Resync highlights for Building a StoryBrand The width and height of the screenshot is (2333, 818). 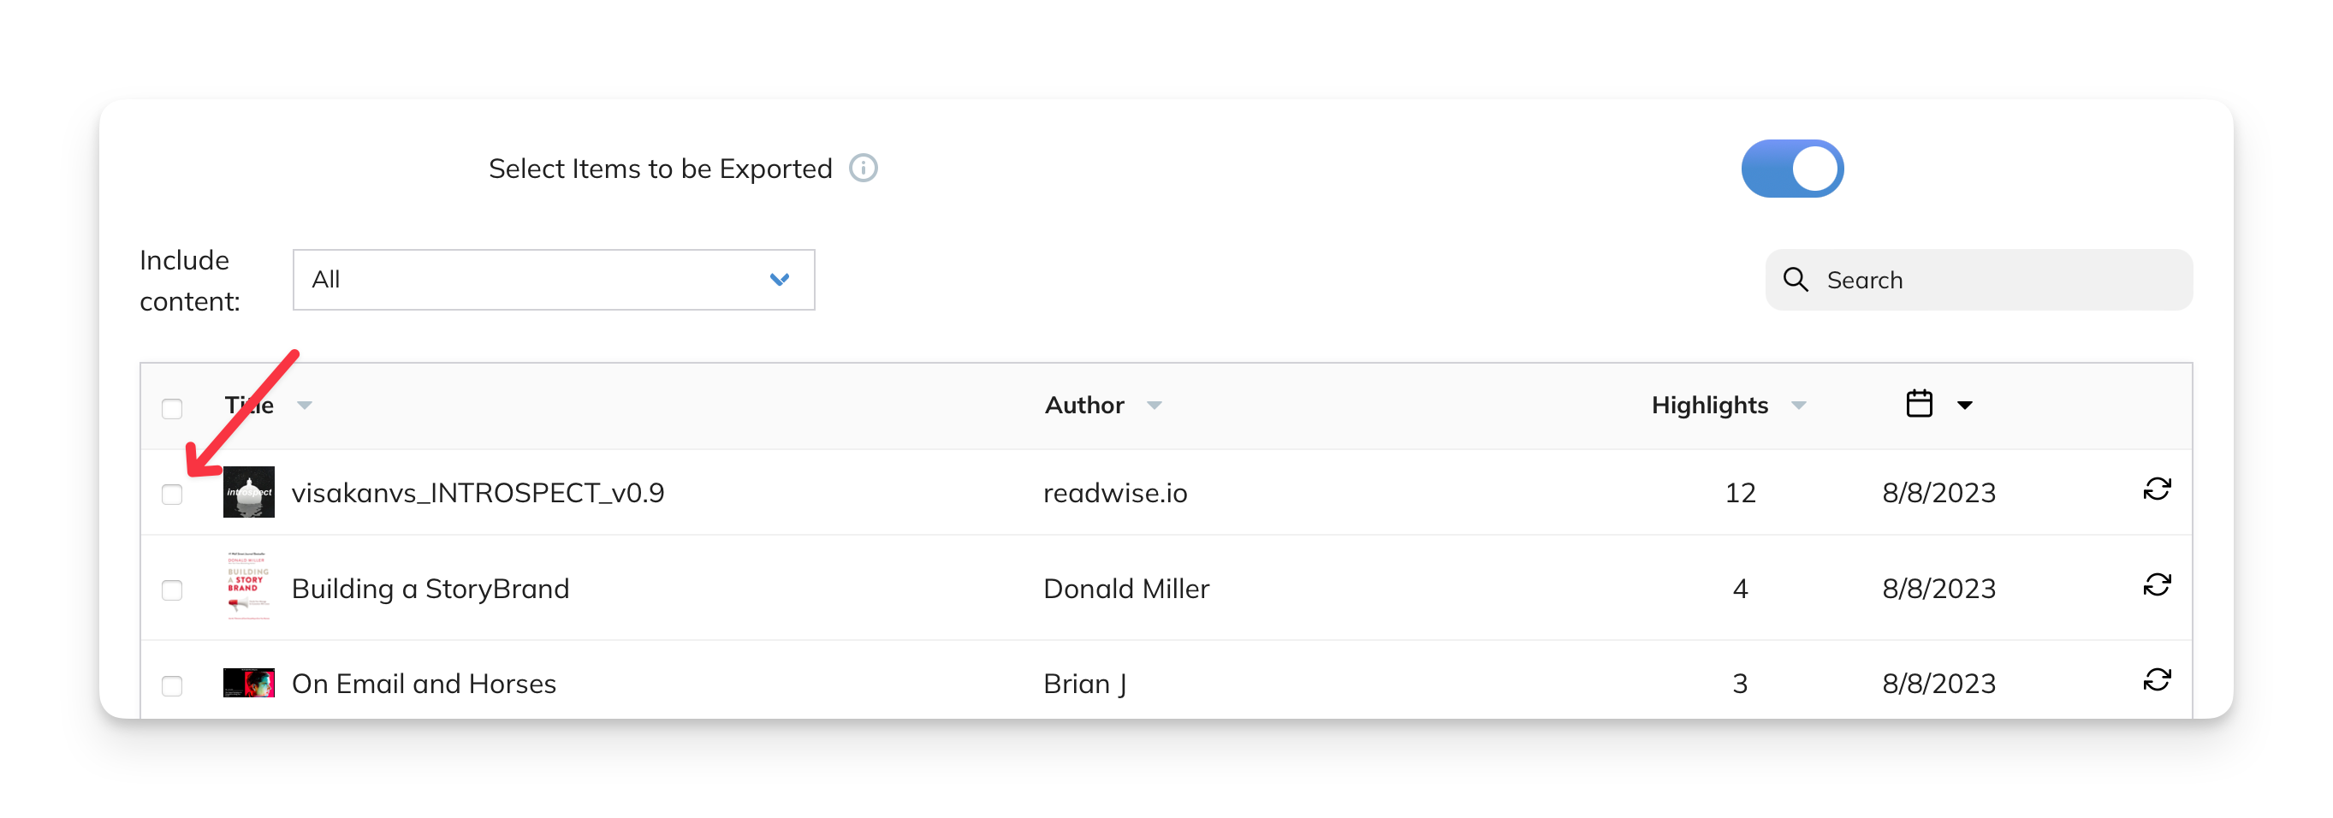coord(2158,586)
